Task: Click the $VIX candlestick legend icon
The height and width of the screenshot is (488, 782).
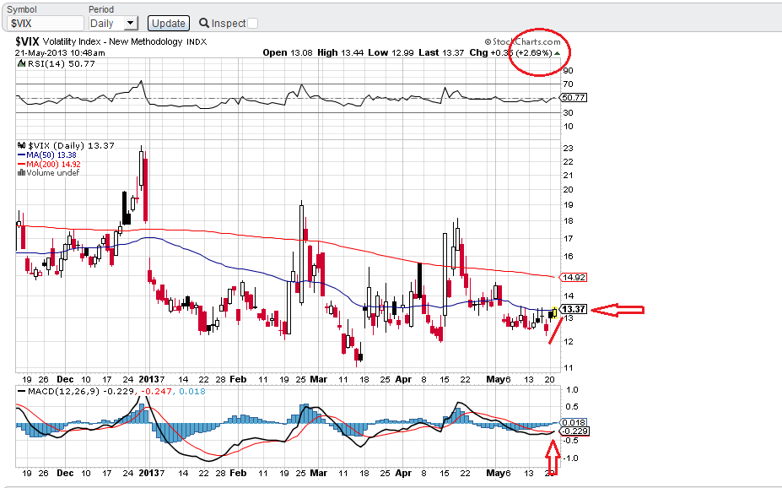Action: [x=21, y=146]
